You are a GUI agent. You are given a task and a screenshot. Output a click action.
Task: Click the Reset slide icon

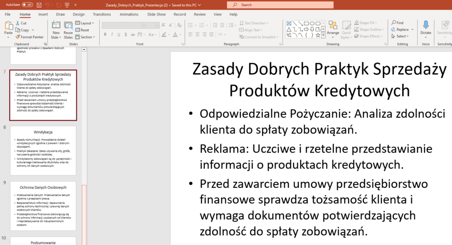(82, 30)
